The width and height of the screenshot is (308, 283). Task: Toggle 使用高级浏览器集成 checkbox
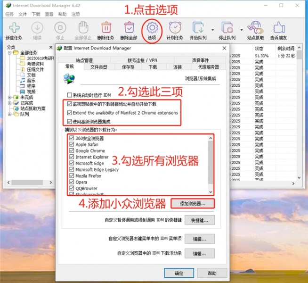click(x=69, y=121)
